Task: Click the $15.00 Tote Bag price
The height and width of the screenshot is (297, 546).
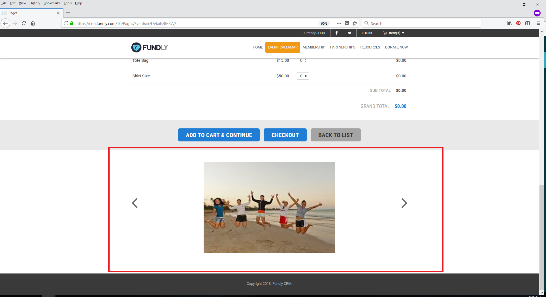Action: coord(283,60)
